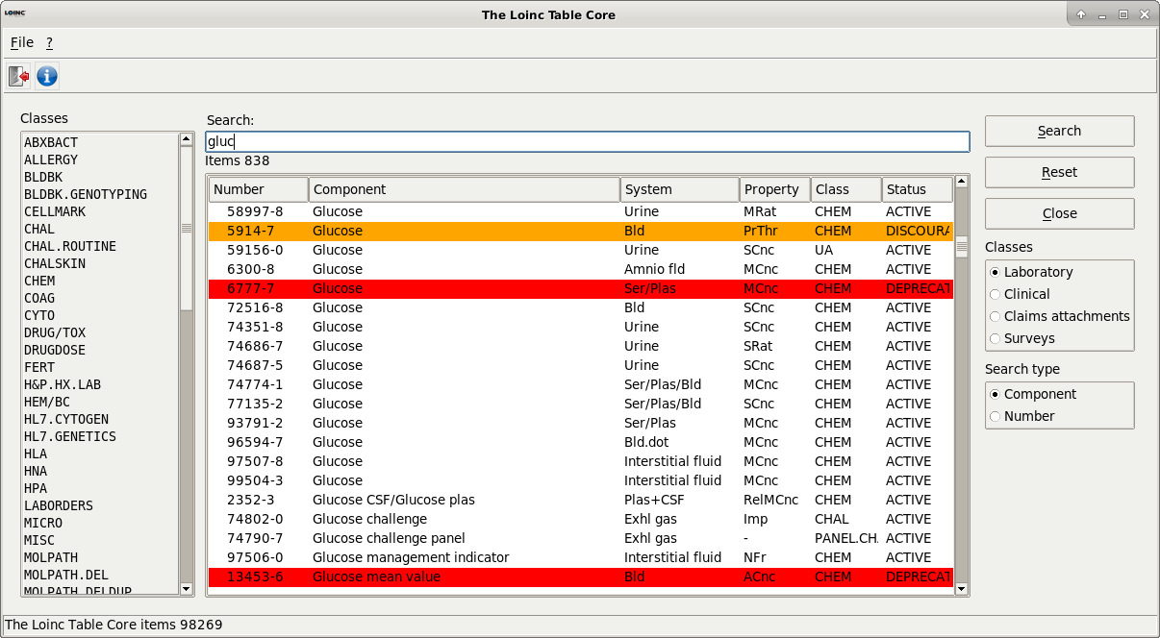Click the Reset button
Image resolution: width=1160 pixels, height=638 pixels.
[x=1059, y=172]
